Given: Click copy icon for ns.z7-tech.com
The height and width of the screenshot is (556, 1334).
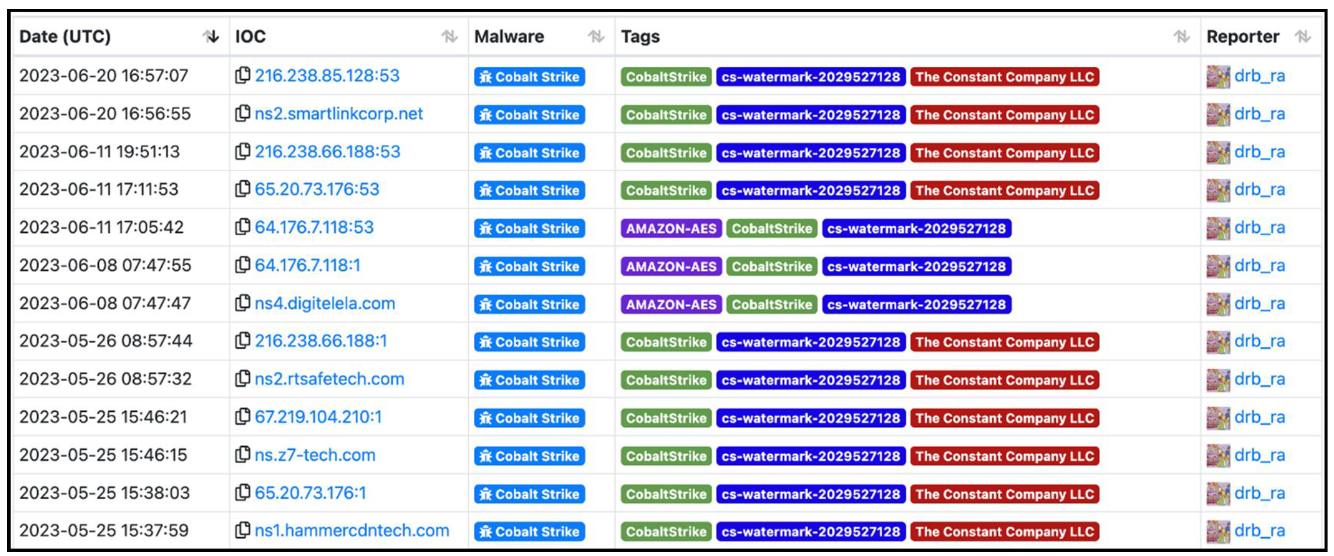Looking at the screenshot, I should coord(242,455).
